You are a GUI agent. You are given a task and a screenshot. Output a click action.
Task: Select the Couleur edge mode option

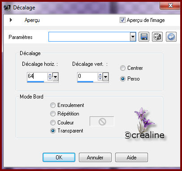53,123
